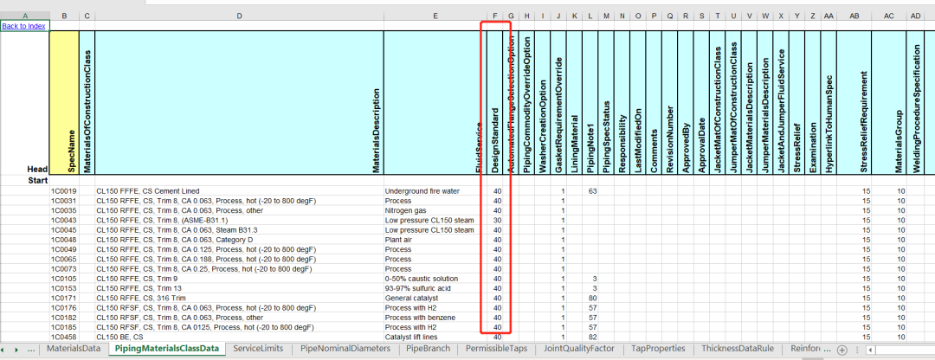Switch to the MaterialsData sheet tab
The height and width of the screenshot is (360, 935).
(x=74, y=348)
